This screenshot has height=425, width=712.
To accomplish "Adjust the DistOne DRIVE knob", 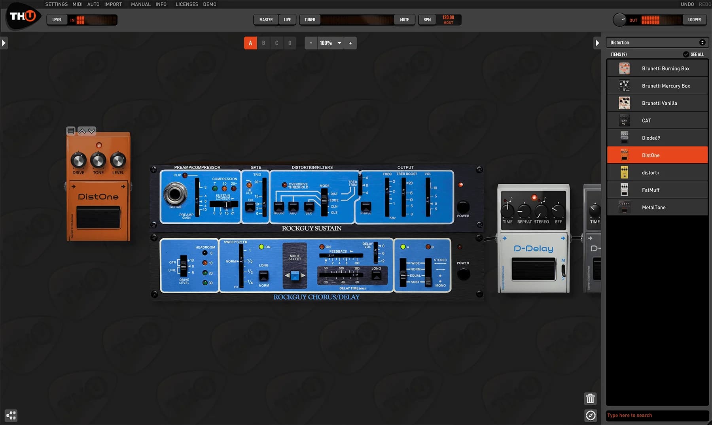I will [x=78, y=161].
